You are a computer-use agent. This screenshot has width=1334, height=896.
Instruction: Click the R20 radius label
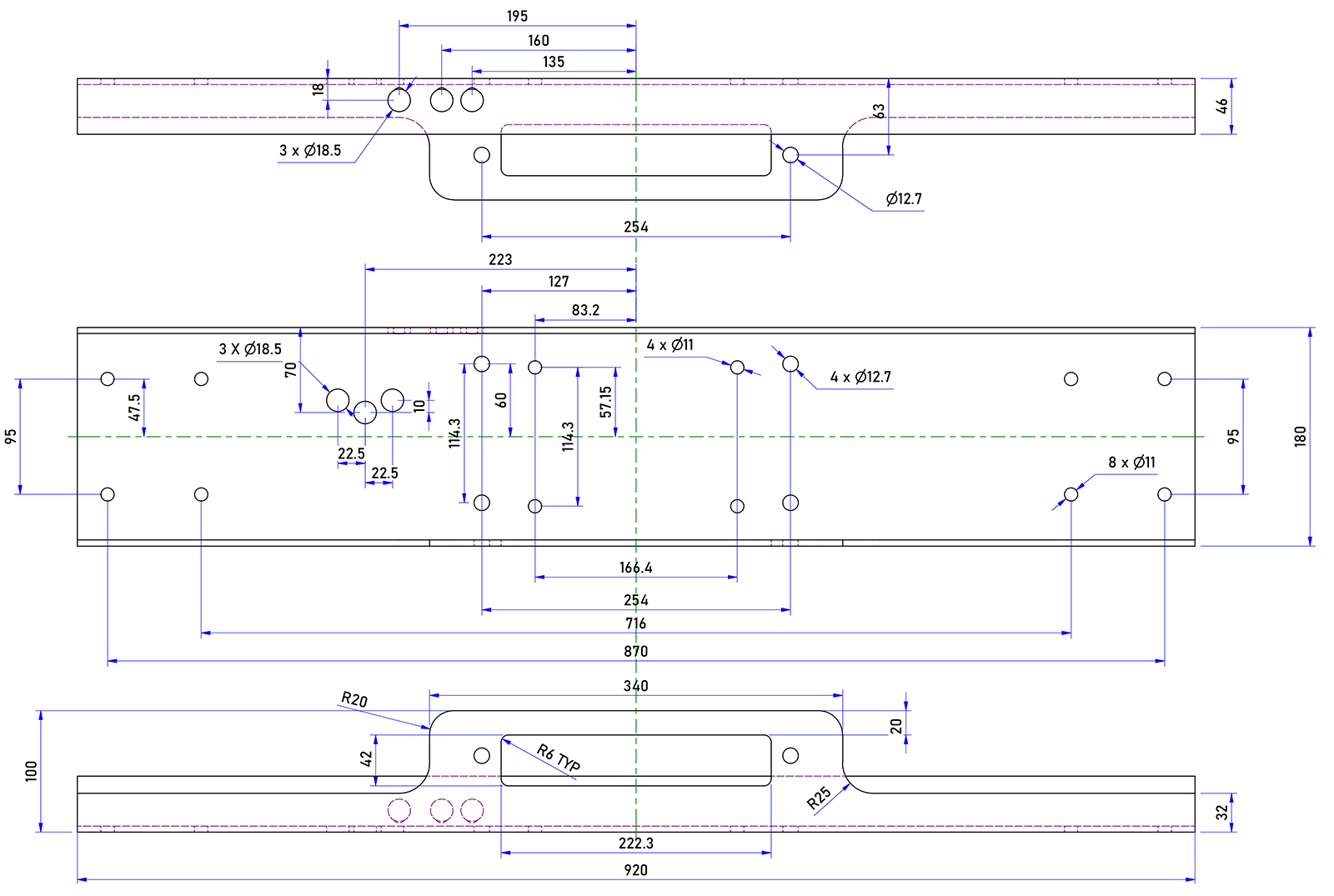[x=354, y=699]
